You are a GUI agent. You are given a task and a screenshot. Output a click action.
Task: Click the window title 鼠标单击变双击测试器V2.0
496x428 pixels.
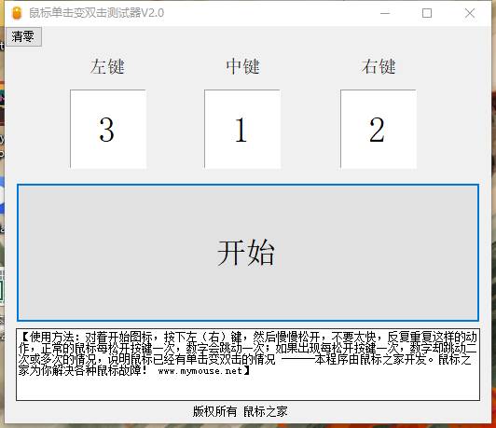tap(96, 13)
